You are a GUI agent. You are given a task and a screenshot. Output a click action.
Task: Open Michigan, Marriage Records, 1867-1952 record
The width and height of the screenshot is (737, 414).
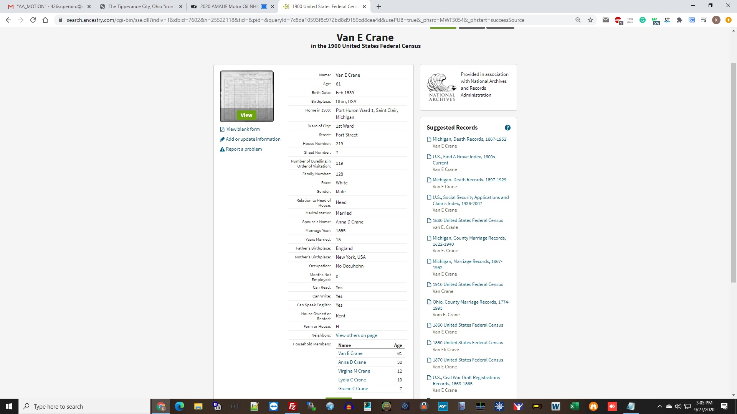pos(468,264)
